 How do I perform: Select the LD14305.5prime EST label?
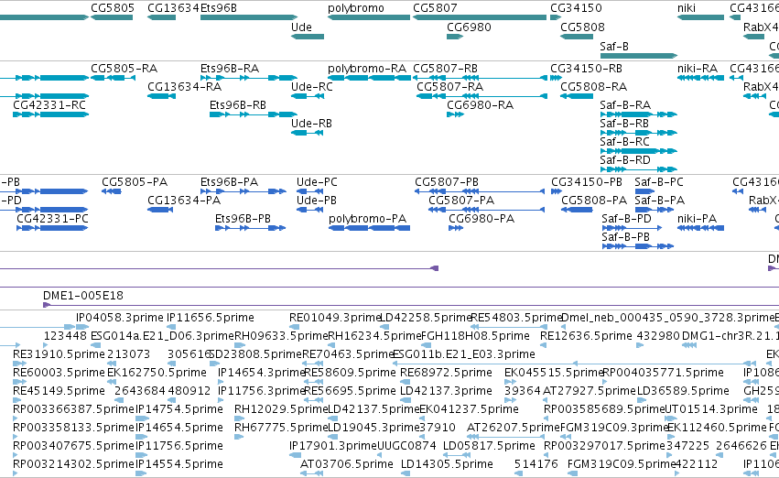[447, 464]
